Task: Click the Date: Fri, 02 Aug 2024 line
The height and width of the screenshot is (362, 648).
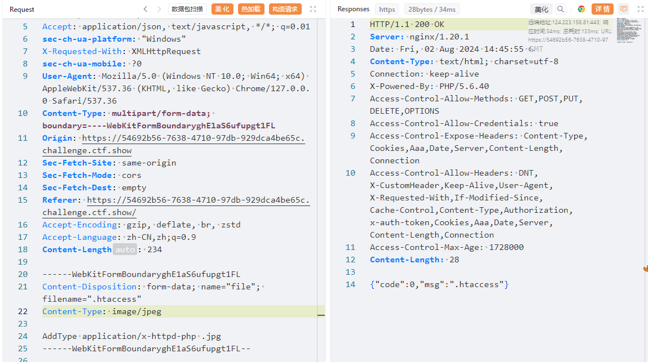Action: [x=457, y=49]
